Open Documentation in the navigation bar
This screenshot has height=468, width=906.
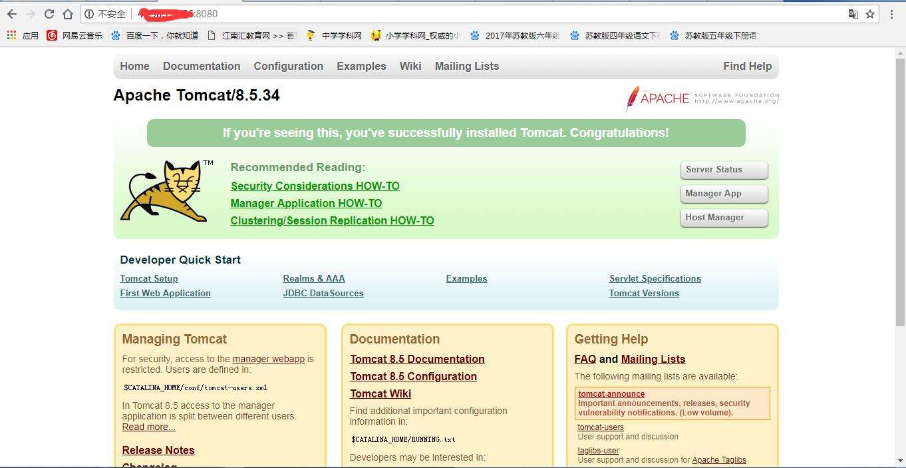click(202, 66)
